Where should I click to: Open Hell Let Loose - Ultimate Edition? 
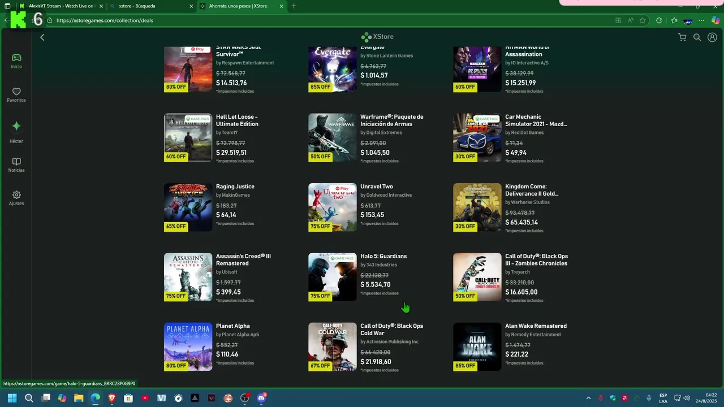[x=237, y=120]
